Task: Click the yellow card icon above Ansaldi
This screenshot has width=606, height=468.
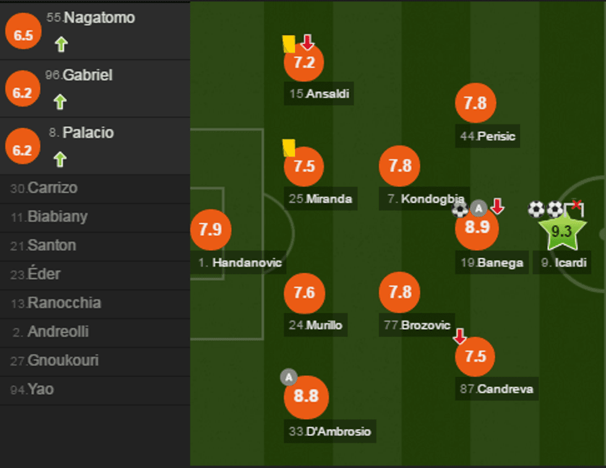Action: pos(289,44)
